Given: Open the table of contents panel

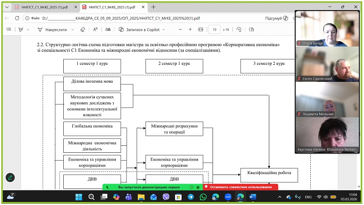Looking at the screenshot, I should (x=9, y=30).
